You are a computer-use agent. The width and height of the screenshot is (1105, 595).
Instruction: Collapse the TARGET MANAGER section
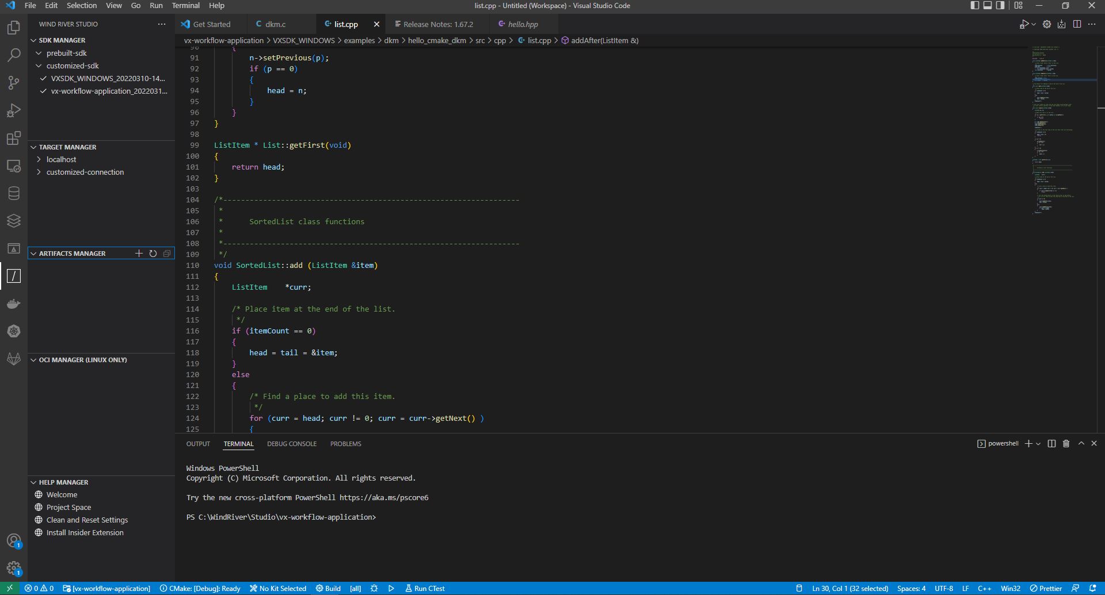pyautogui.click(x=33, y=147)
